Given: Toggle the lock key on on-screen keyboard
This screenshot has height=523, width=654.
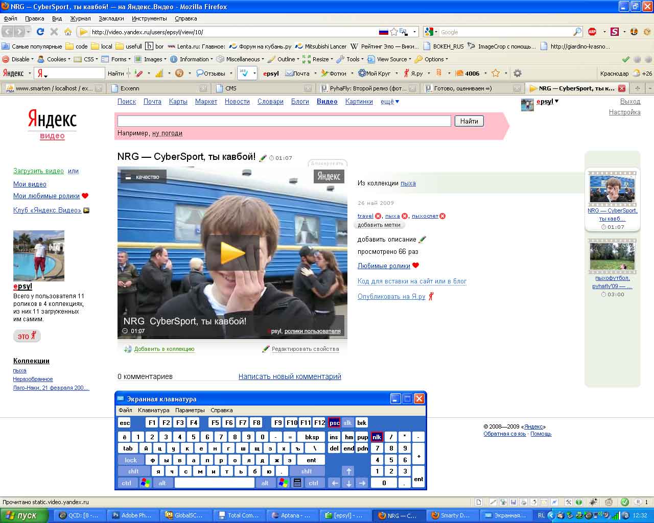Looking at the screenshot, I should pyautogui.click(x=131, y=460).
